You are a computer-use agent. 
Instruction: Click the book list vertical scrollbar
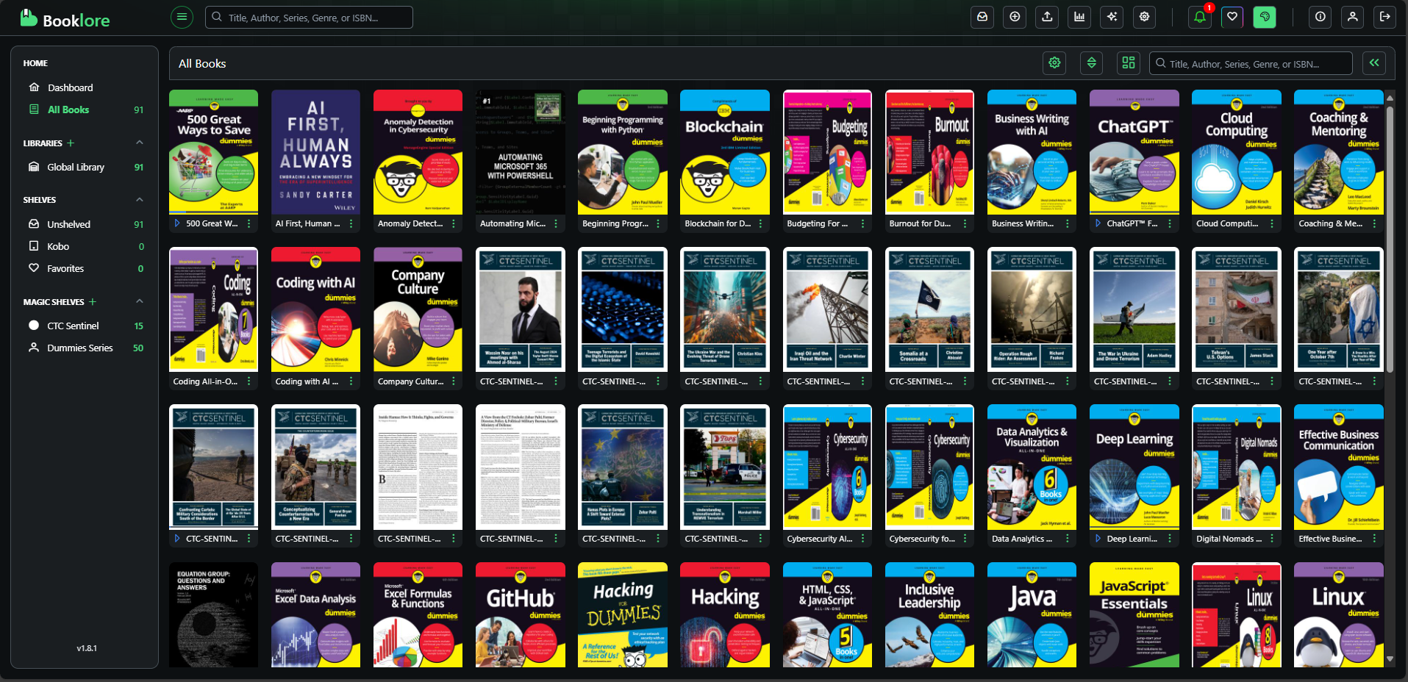pos(1389,235)
